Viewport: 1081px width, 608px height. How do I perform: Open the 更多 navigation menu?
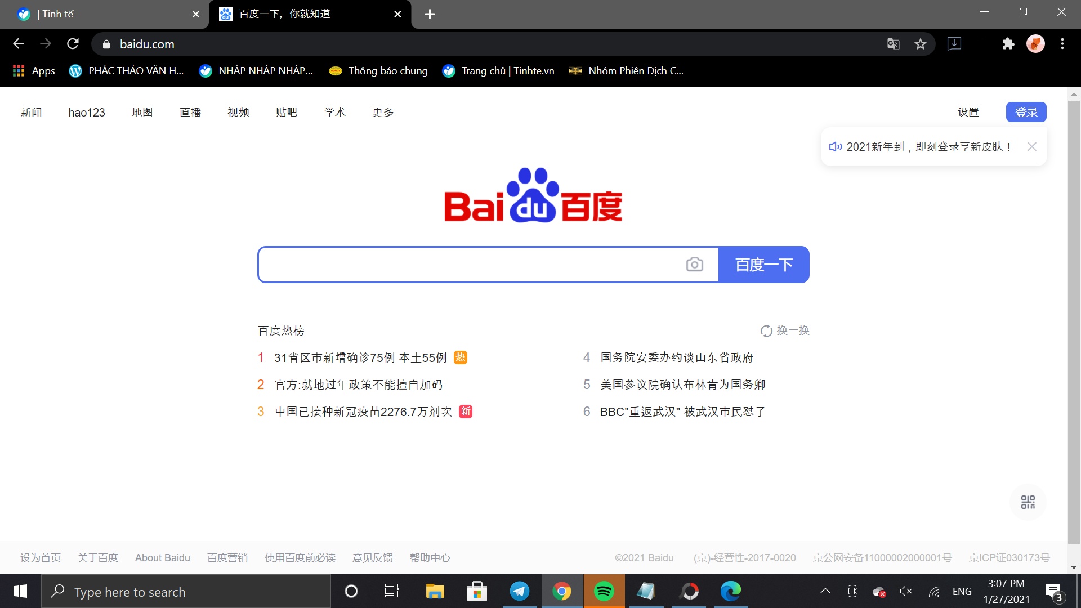pyautogui.click(x=382, y=112)
